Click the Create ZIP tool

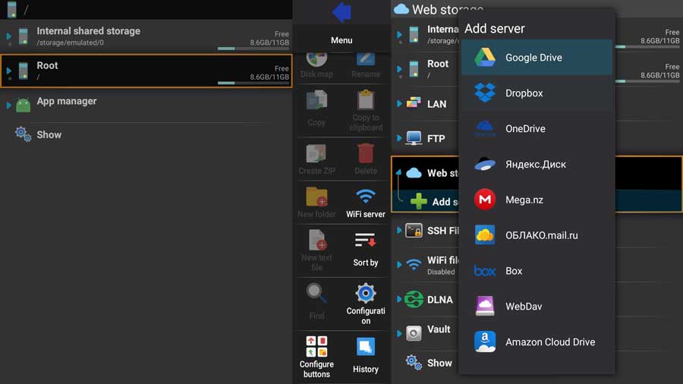(316, 159)
